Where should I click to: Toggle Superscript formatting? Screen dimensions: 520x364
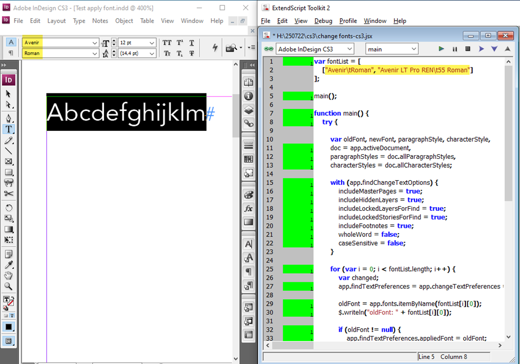point(179,43)
